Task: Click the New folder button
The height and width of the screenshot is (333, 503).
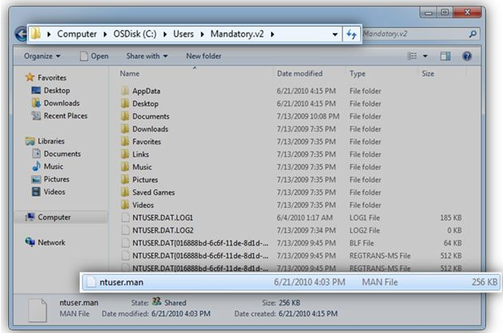Action: pyautogui.click(x=204, y=57)
